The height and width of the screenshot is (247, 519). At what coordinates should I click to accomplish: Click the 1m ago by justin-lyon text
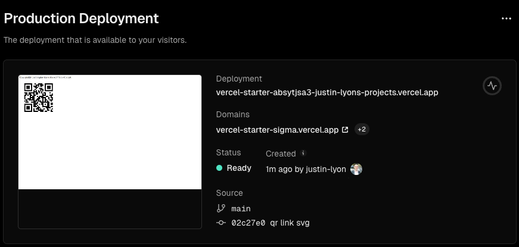[306, 169]
